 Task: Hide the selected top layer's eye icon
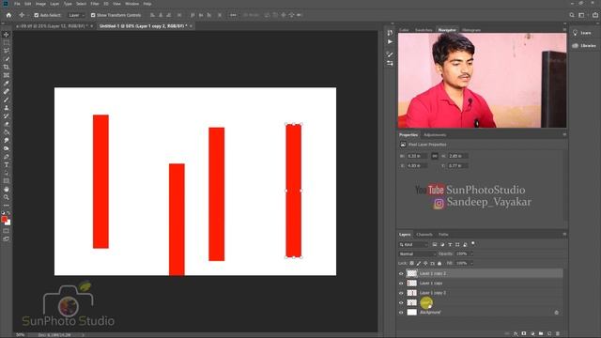point(401,273)
